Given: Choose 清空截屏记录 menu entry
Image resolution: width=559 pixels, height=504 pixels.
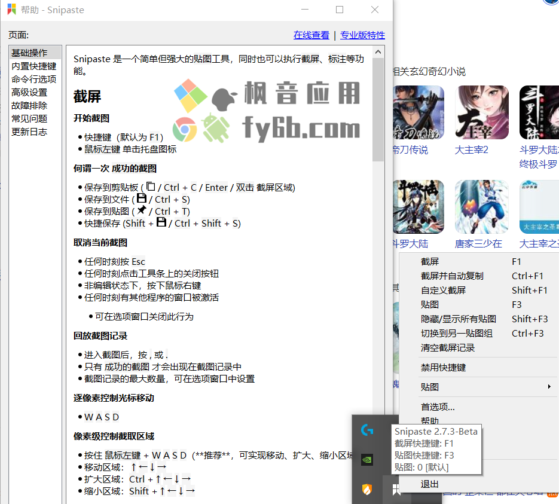Looking at the screenshot, I should (478, 348).
